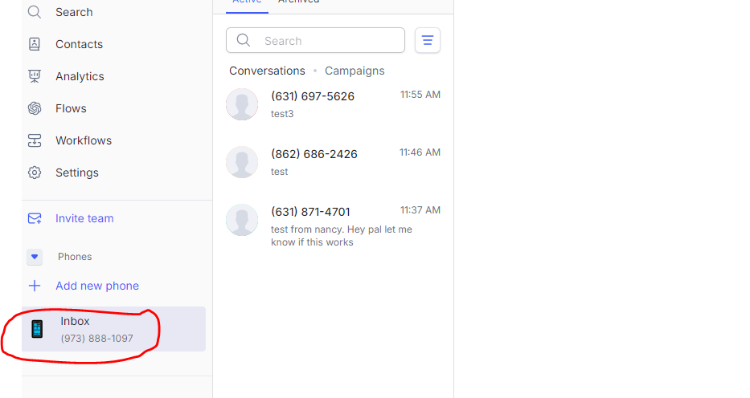Click the phone icon beside Inbox
Screen dimensions: 750x398
[37, 329]
